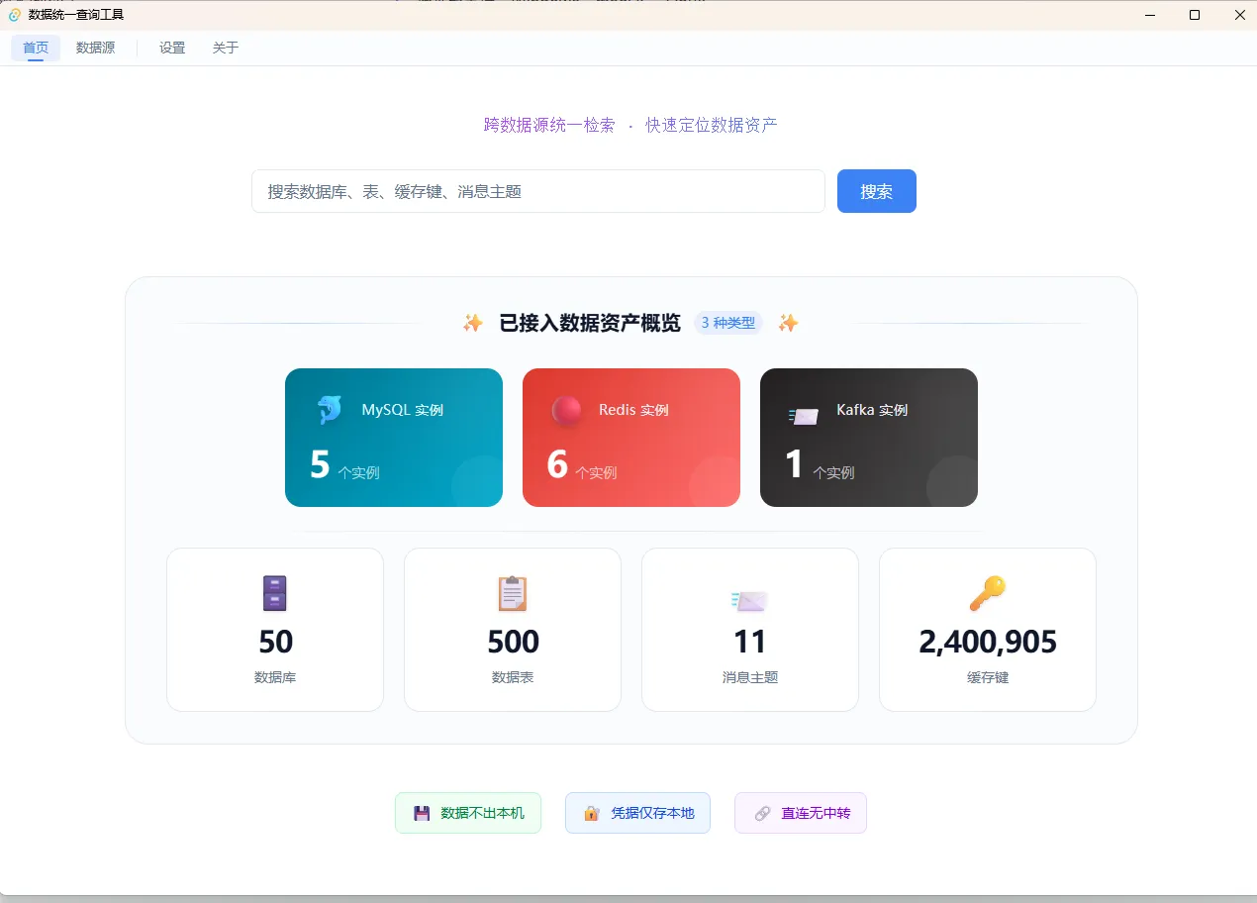This screenshot has width=1257, height=903.
Task: Click the key icon above the cache key count
Action: pos(987,593)
